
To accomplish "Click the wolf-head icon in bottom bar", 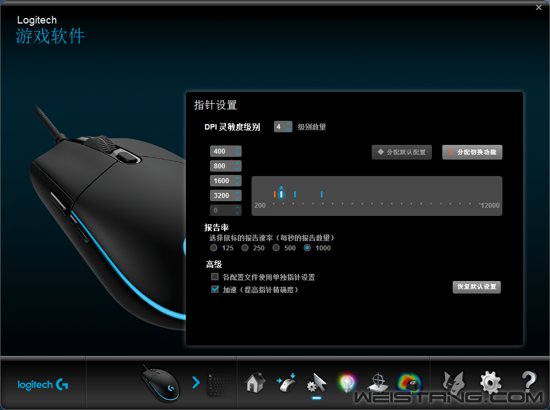I will pos(454,383).
